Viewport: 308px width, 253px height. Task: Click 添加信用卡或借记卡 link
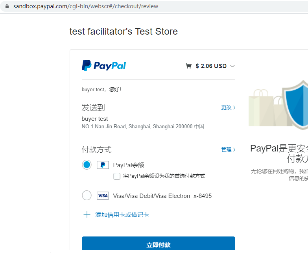(x=122, y=215)
